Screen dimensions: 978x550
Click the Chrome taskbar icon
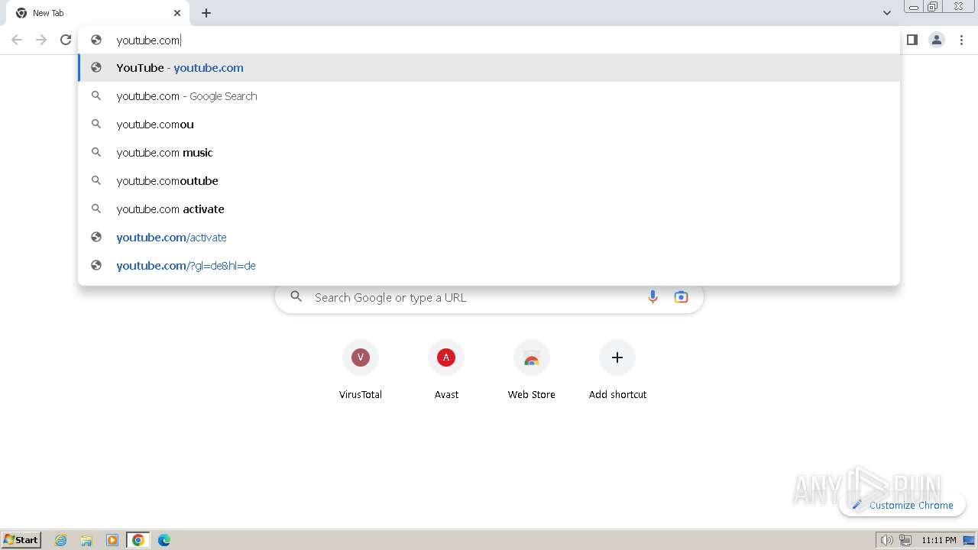click(x=138, y=540)
